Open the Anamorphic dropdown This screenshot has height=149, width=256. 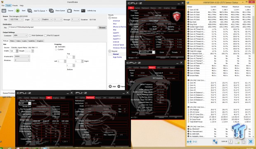point(22,56)
